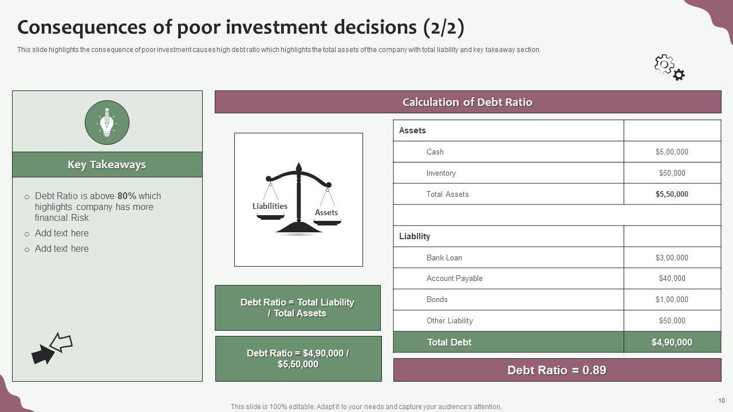Click the Debt Ratio formula box
Viewport: 733px width, 412px height.
(x=297, y=308)
